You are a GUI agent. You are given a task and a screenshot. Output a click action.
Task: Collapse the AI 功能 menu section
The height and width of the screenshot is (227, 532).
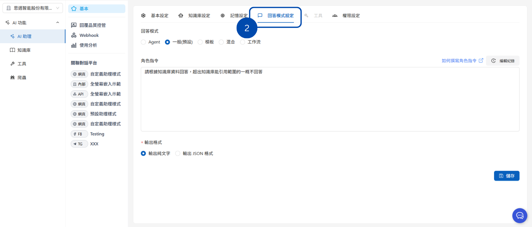(58, 23)
